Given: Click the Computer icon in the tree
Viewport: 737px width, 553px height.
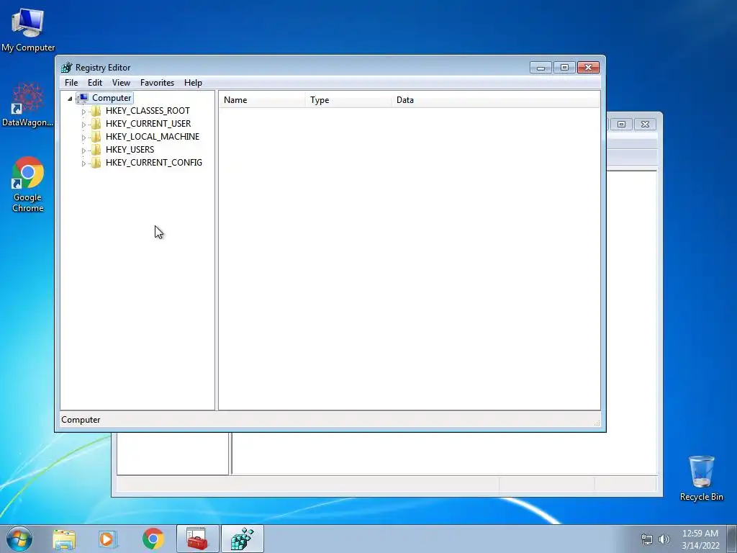Looking at the screenshot, I should pos(83,98).
